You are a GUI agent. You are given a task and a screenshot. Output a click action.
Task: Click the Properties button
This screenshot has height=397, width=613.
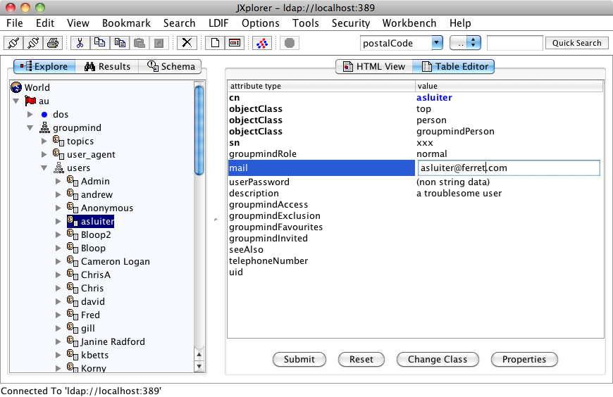524,359
